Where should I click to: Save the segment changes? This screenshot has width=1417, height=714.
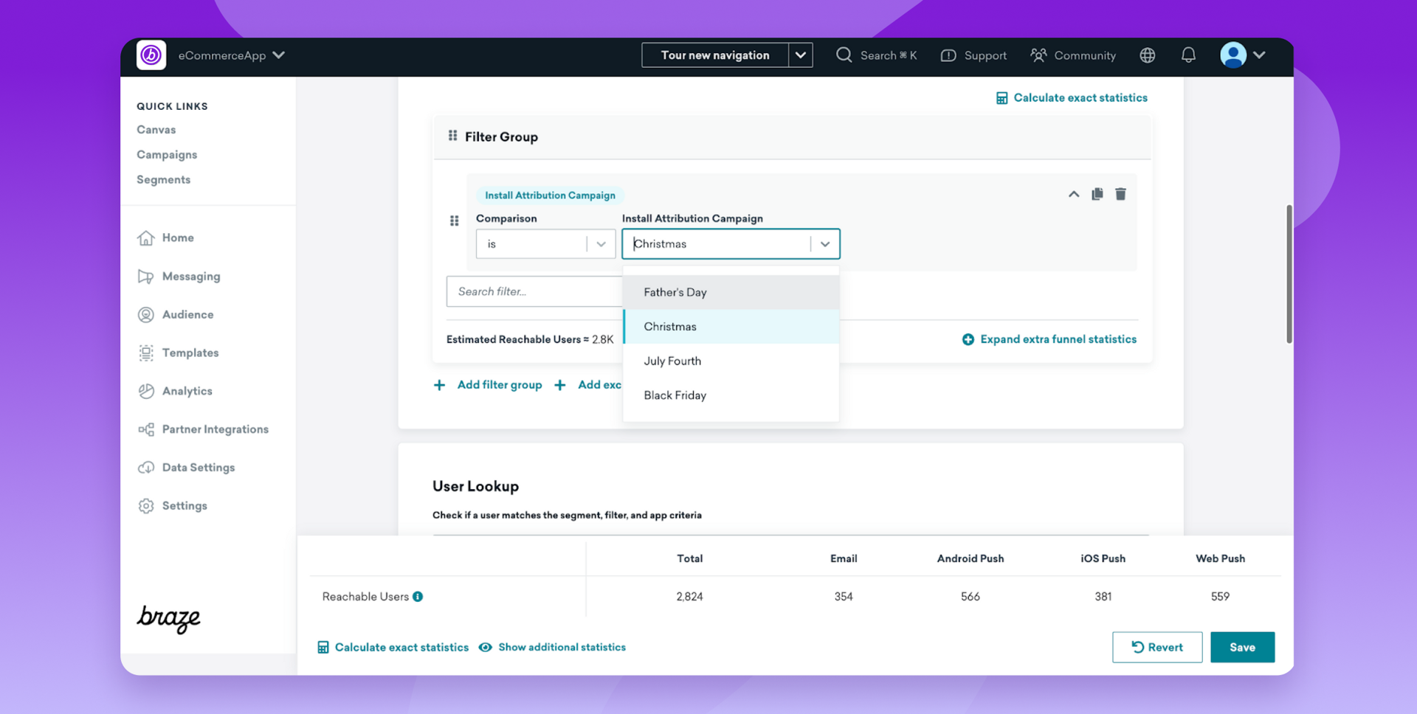coord(1241,647)
